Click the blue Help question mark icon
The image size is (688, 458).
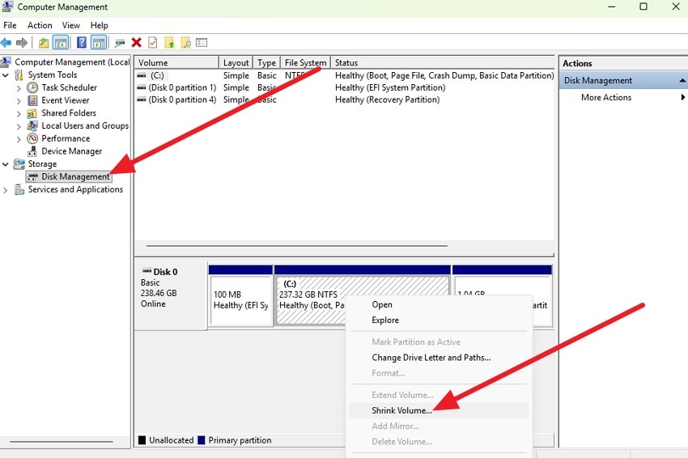[x=81, y=43]
